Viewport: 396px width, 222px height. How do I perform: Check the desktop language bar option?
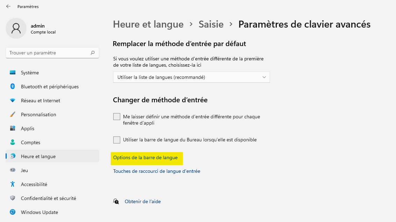tap(117, 140)
